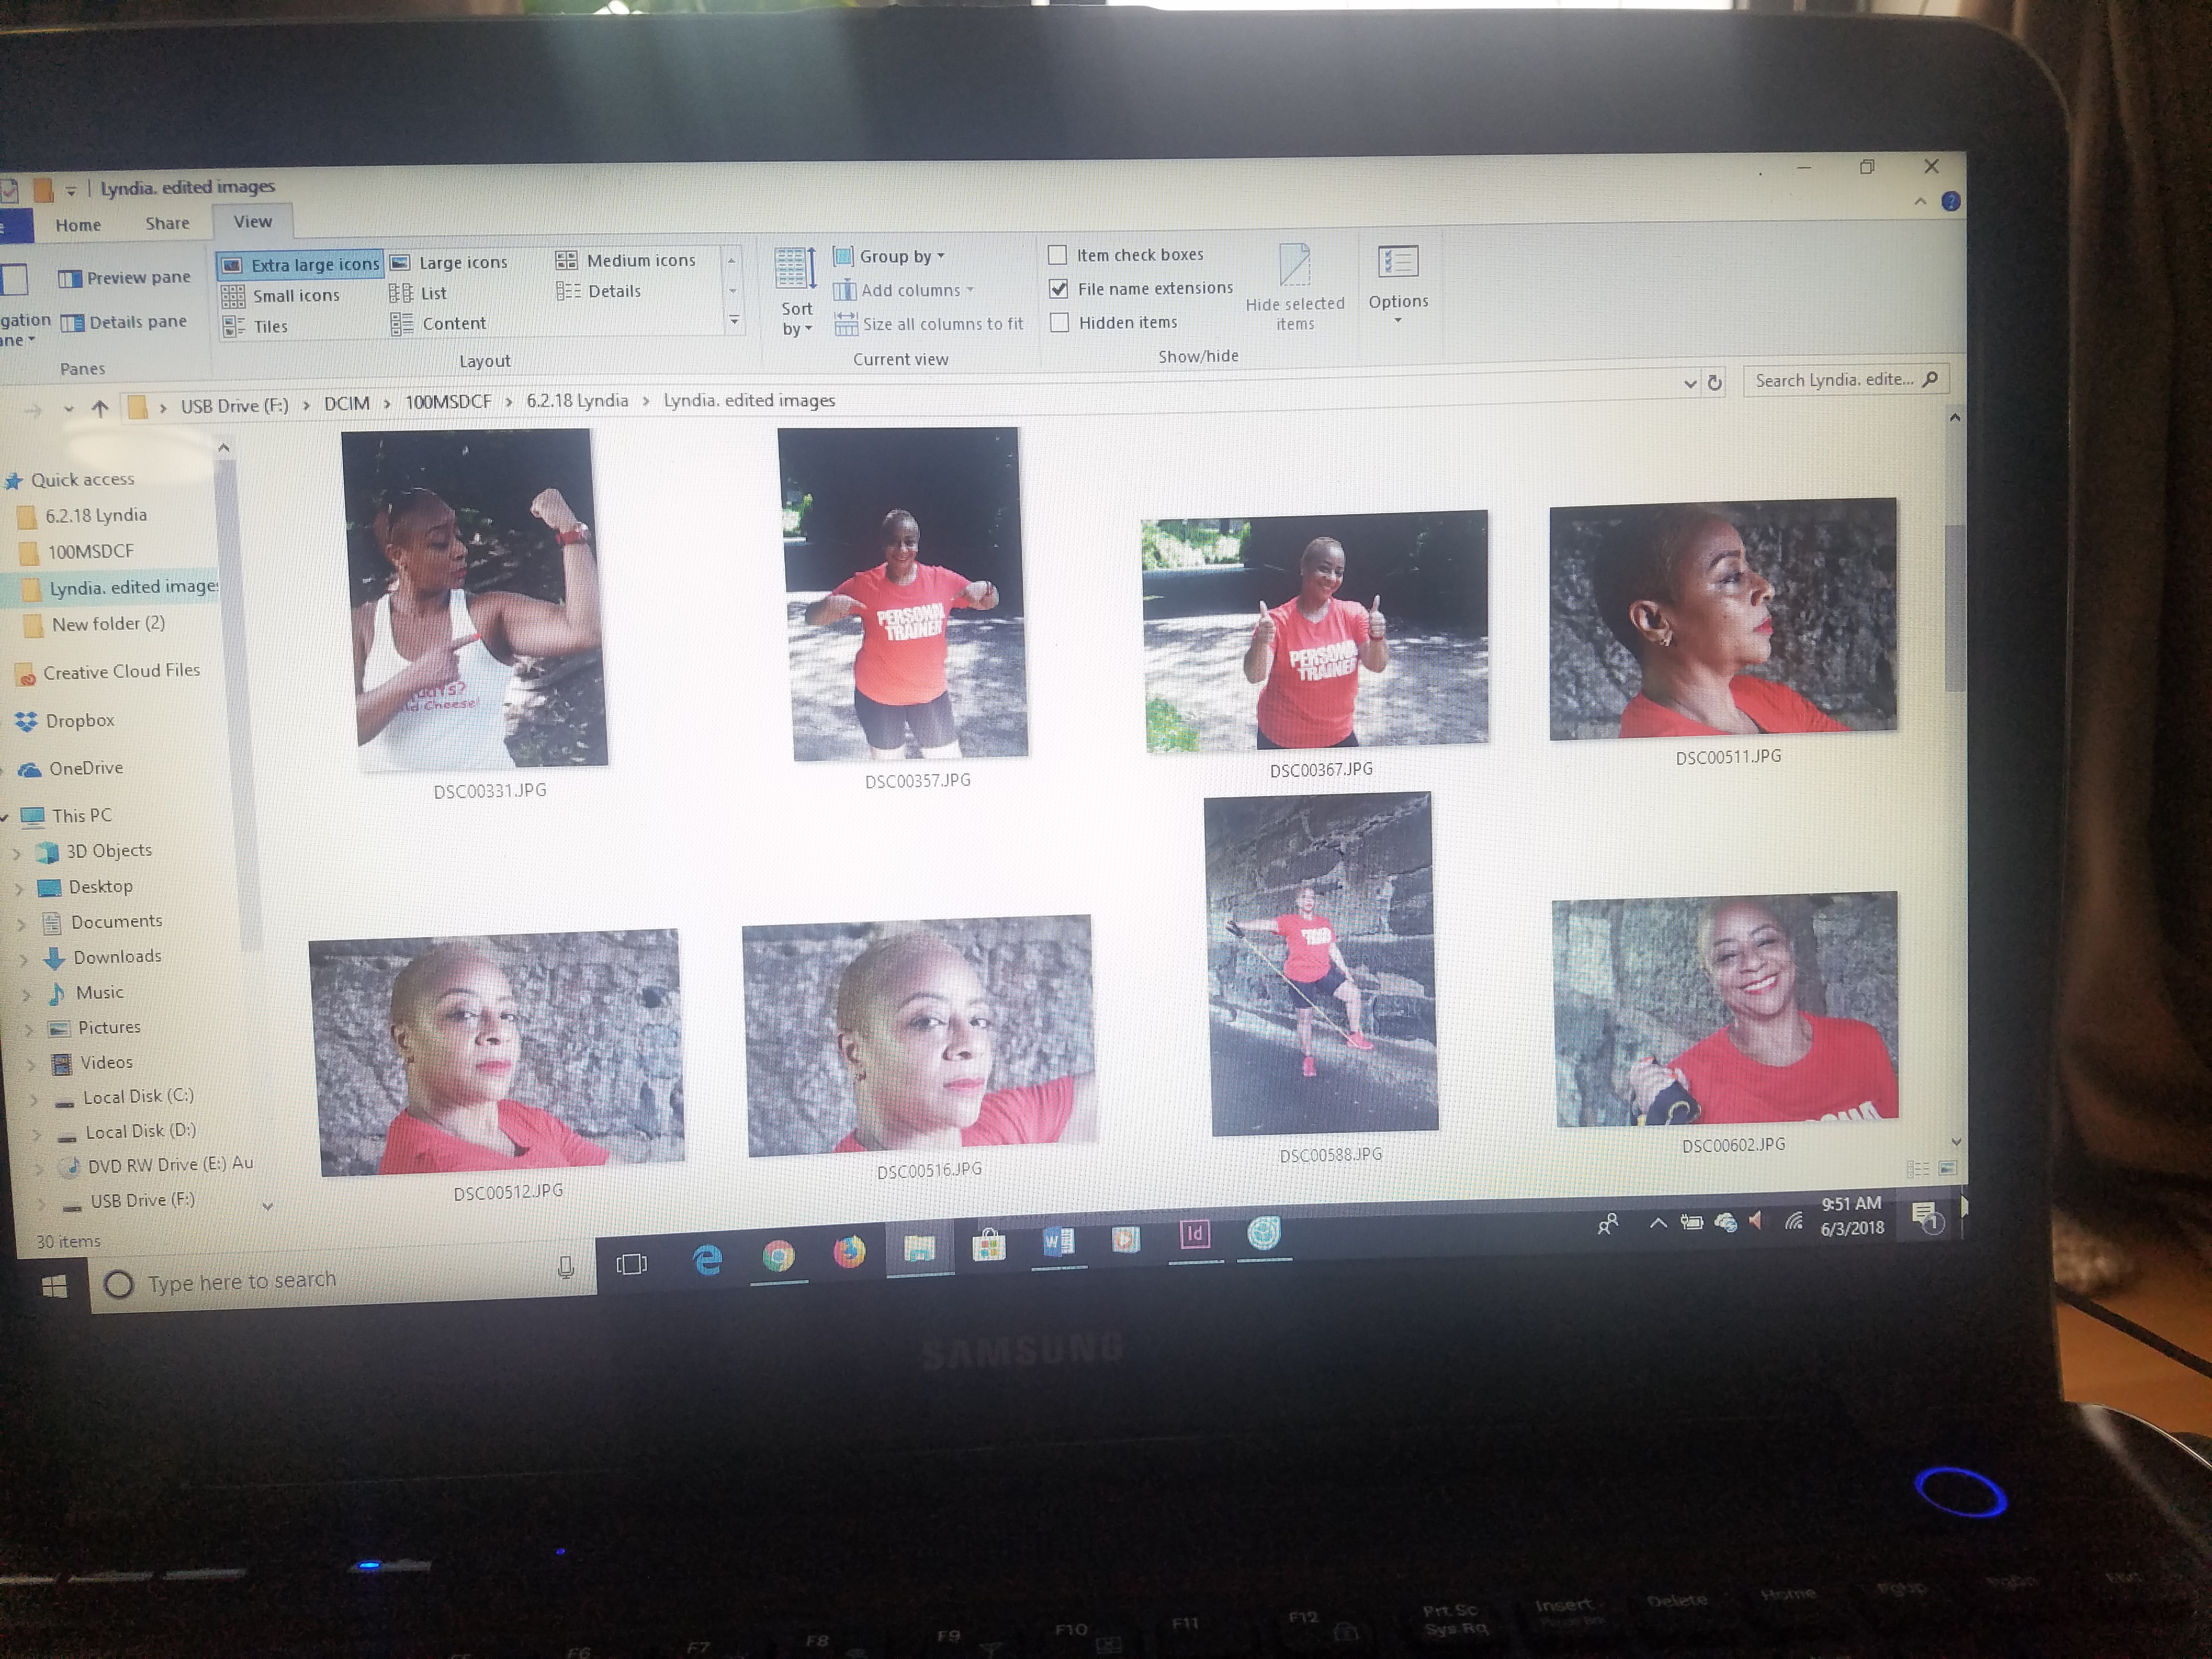Screen dimensions: 2212x1659
Task: Click the refresh icon in address bar
Action: [x=1714, y=383]
